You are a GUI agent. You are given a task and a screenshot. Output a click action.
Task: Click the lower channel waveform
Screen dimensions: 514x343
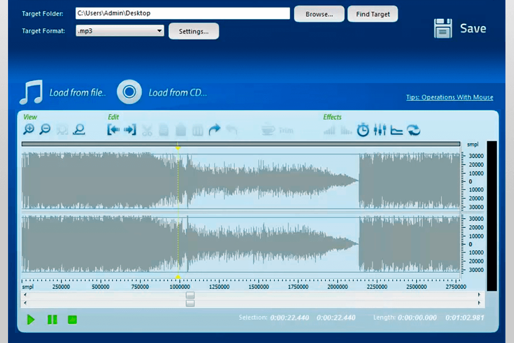coord(241,244)
